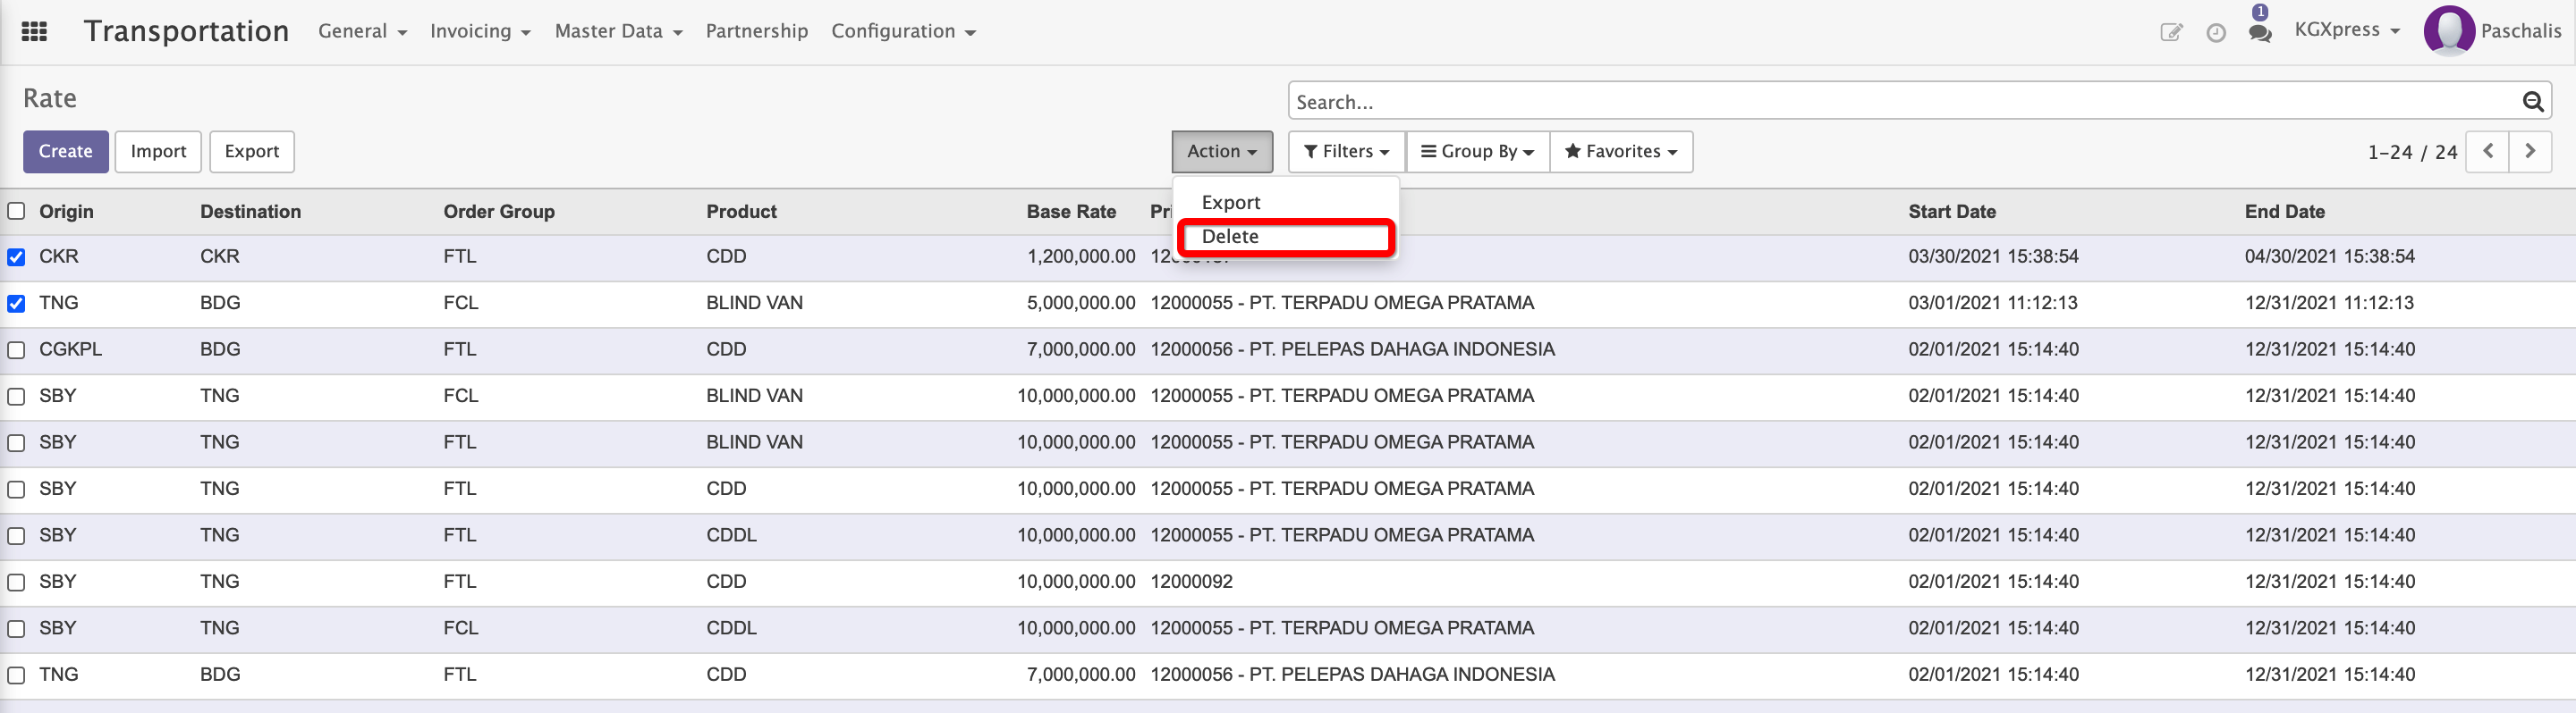Screen dimensions: 2576x713
Task: Click the Import button
Action: [x=158, y=152]
